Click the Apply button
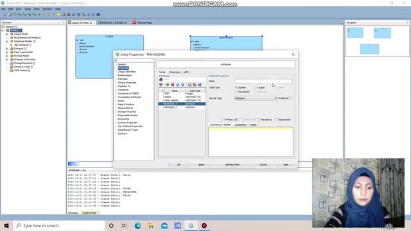Screen dimensions: 411x231 point(201,164)
